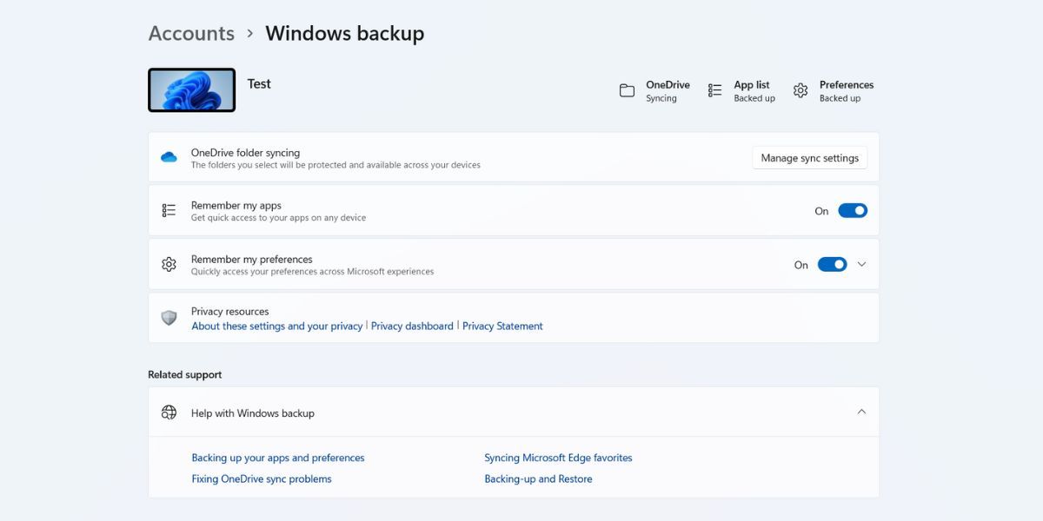Open Fixing OneDrive sync problems help
Screen dimensions: 1043x521
tap(261, 478)
